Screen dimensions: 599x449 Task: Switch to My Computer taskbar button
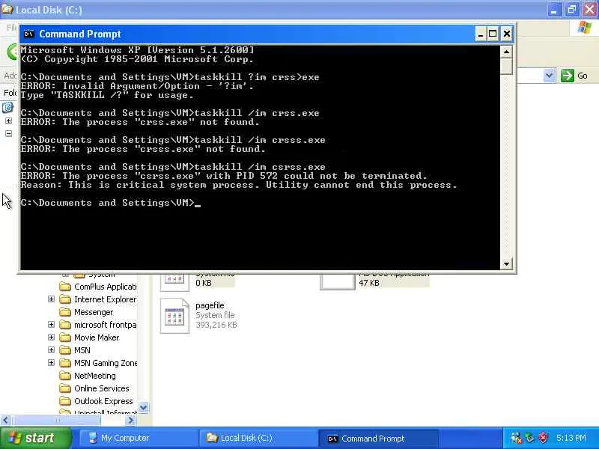(x=139, y=439)
